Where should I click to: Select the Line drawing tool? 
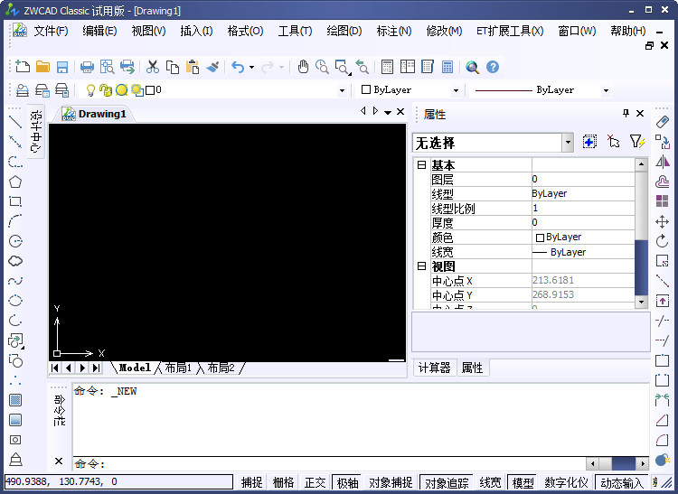point(15,122)
